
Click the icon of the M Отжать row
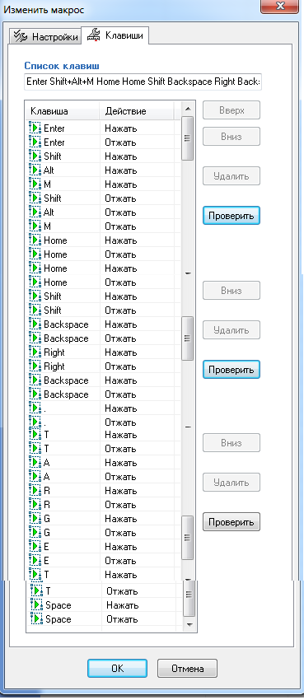35,226
